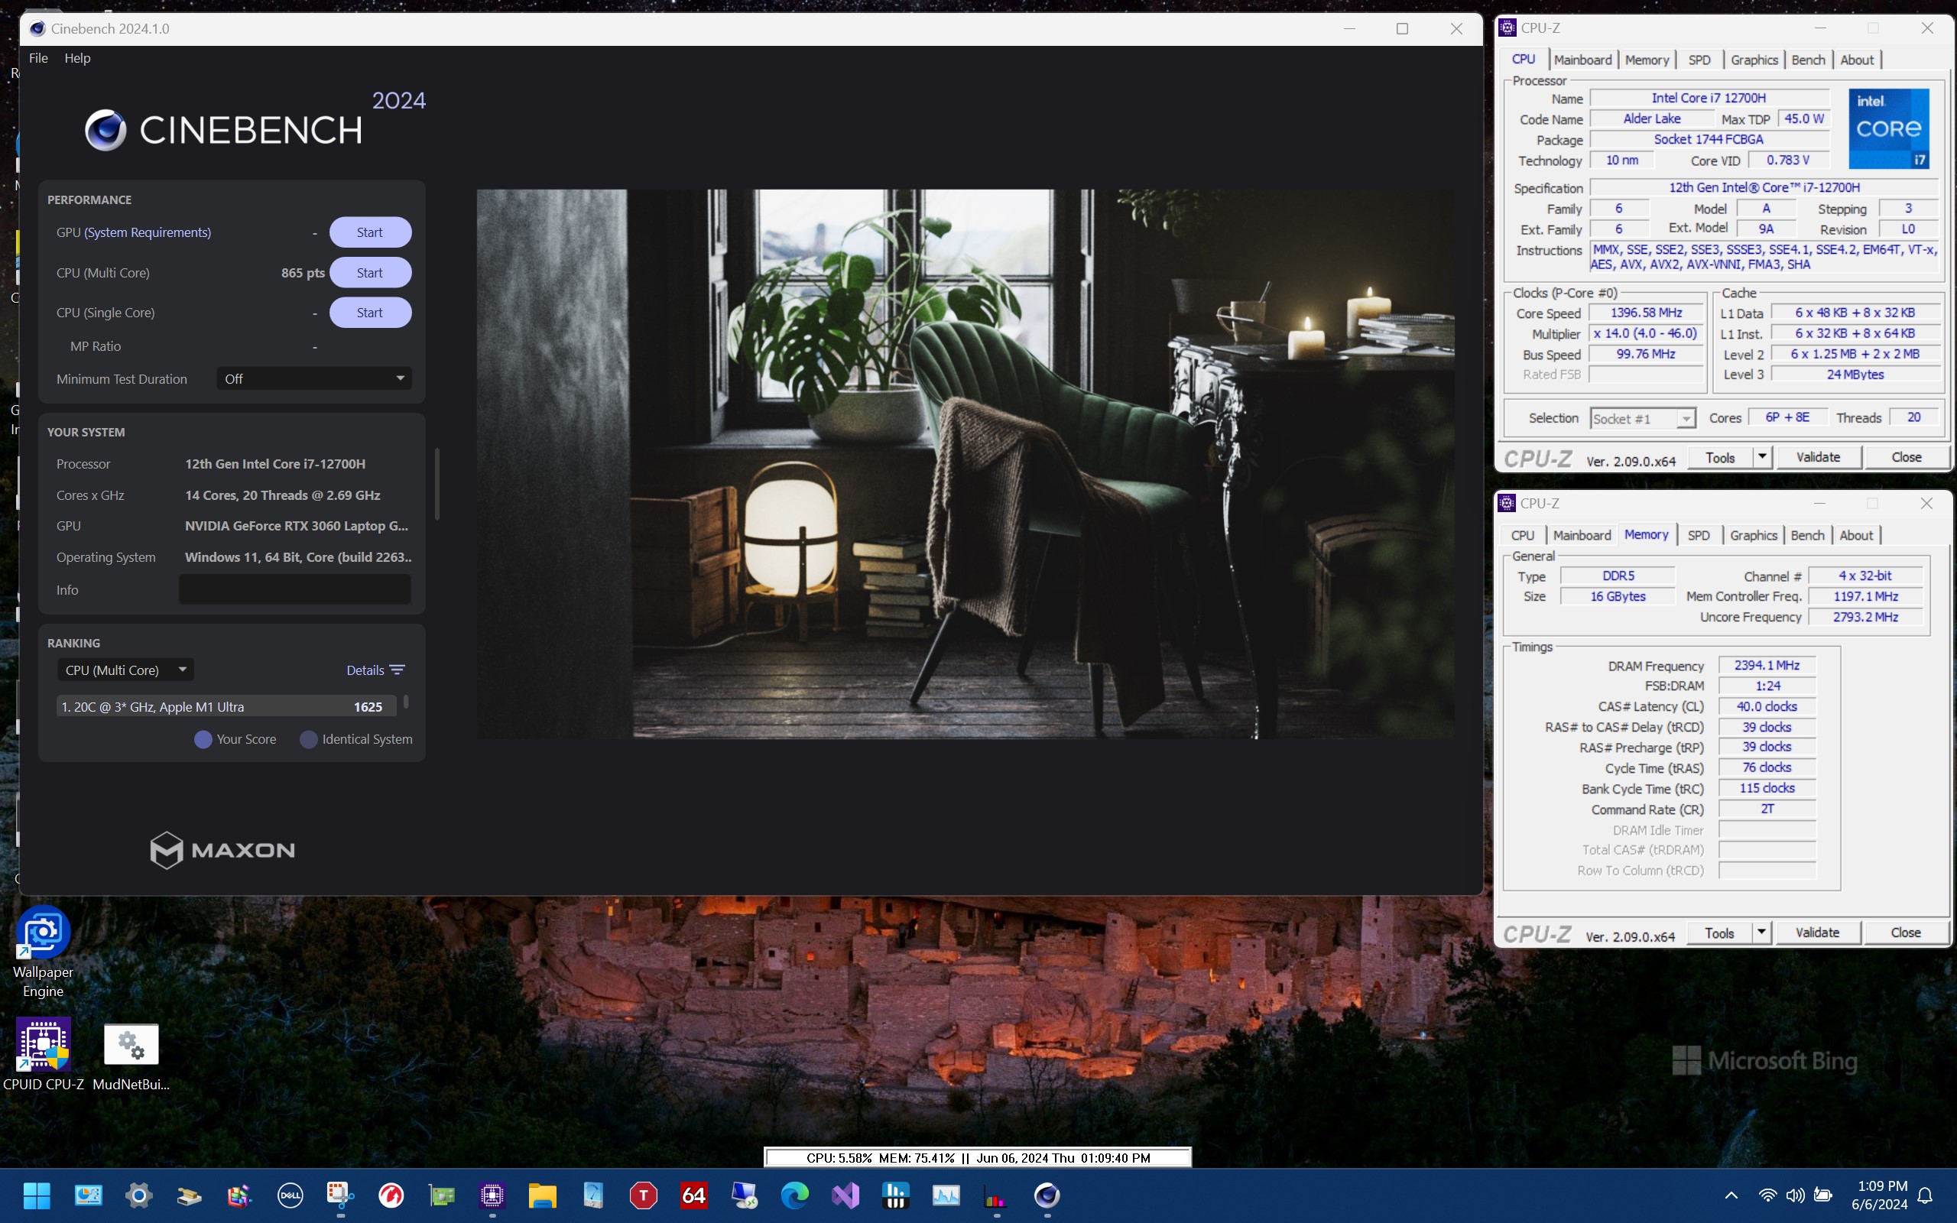Open the red 64 app in the taskbar

click(x=694, y=1195)
